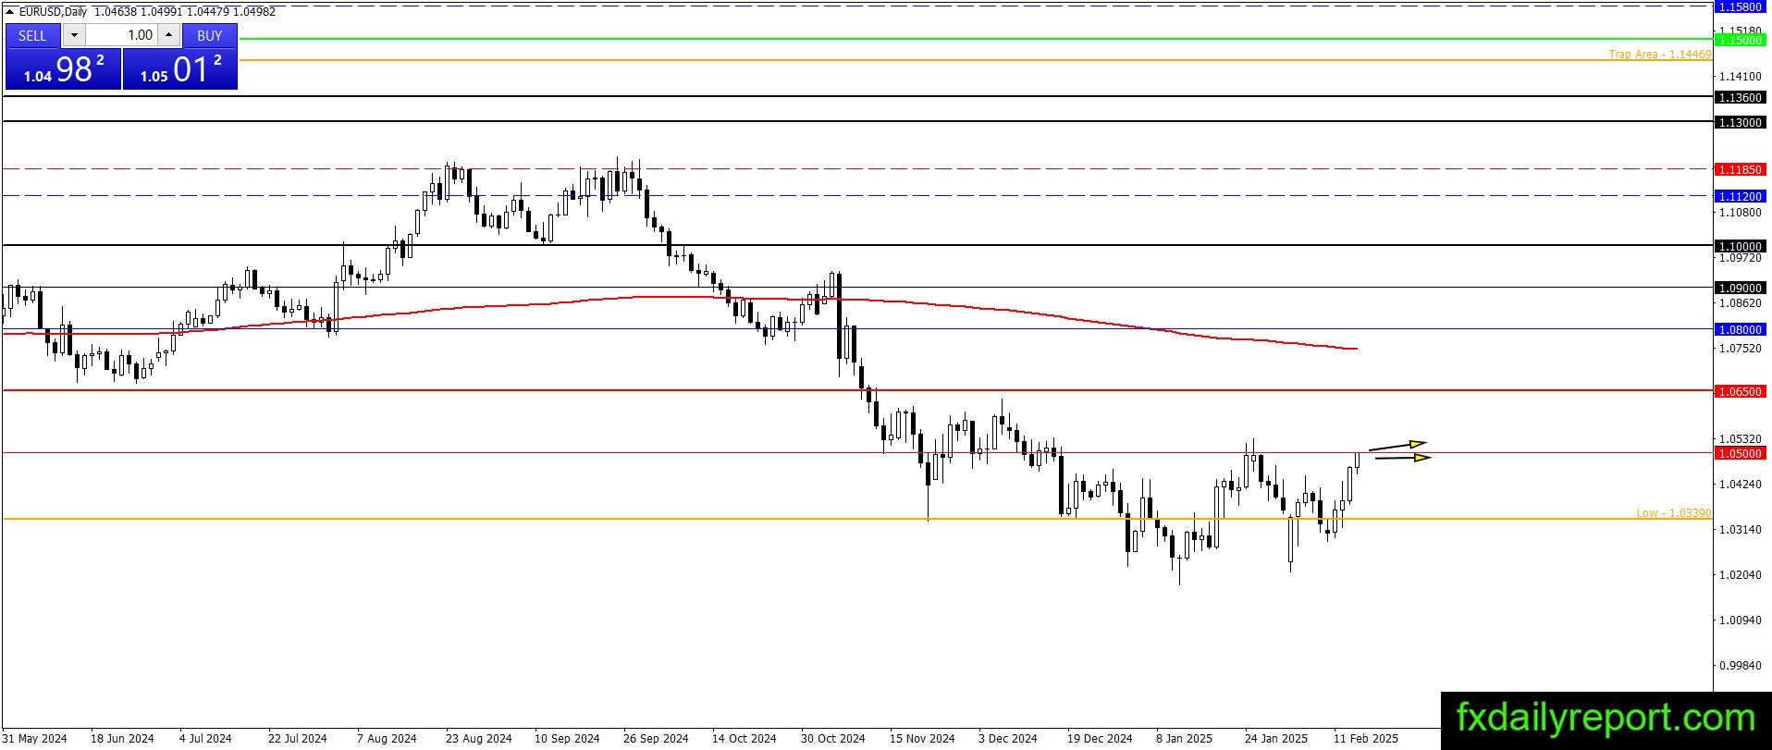Screen dimensions: 1772x750
Task: Click the black 1.13600 price tag
Action: click(x=1740, y=97)
